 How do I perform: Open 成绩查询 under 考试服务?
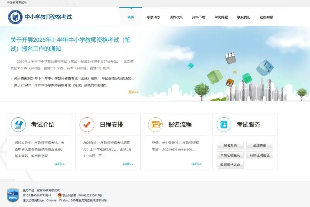pos(260,146)
